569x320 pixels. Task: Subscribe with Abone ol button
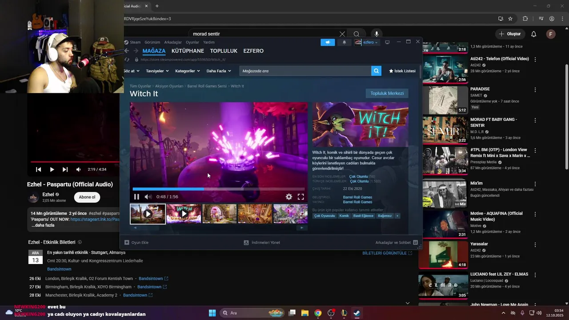87,197
